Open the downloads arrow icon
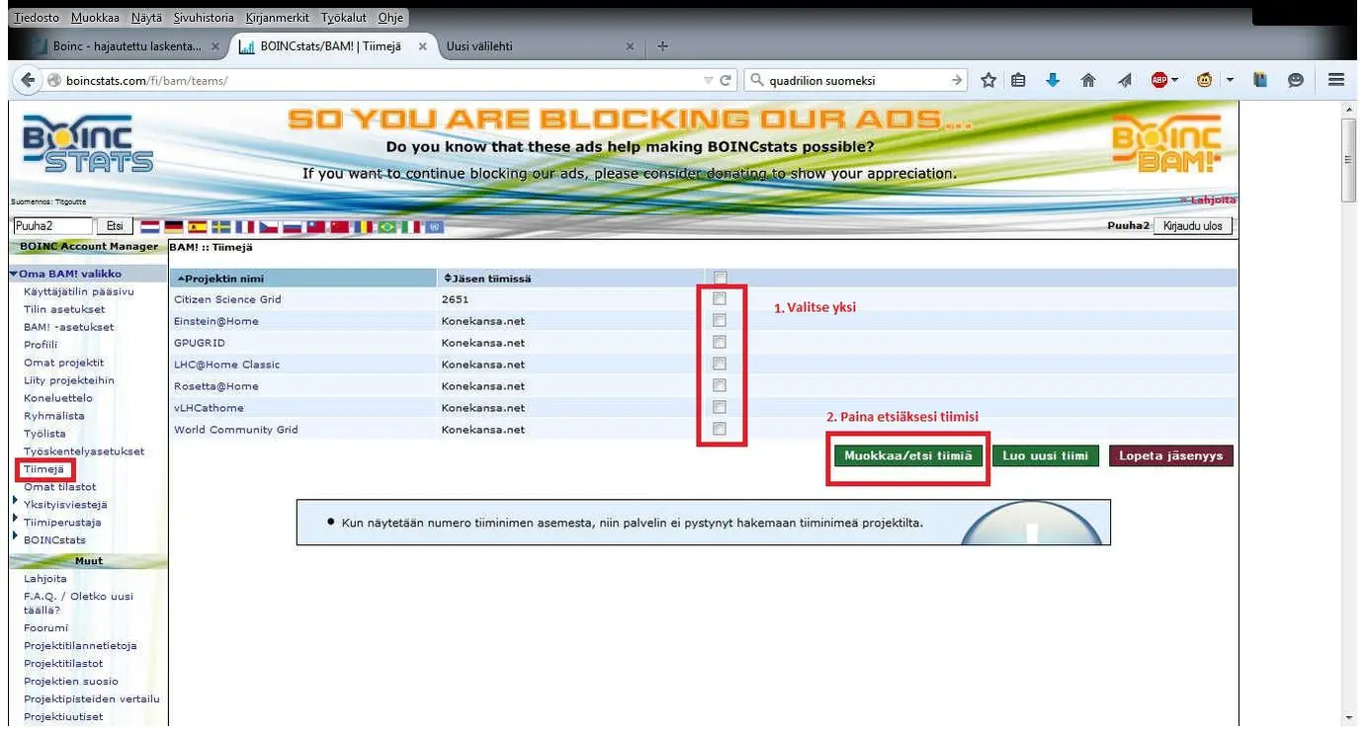Image resolution: width=1365 pixels, height=734 pixels. (1053, 80)
